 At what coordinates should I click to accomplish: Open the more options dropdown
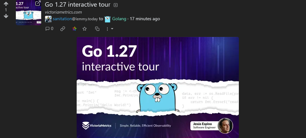pos(110,29)
